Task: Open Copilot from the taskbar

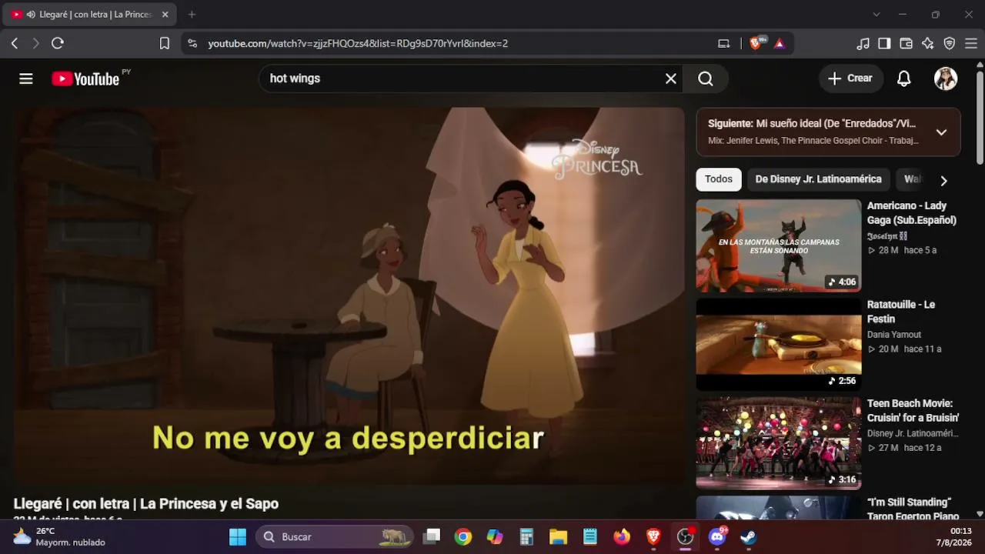Action: [495, 537]
